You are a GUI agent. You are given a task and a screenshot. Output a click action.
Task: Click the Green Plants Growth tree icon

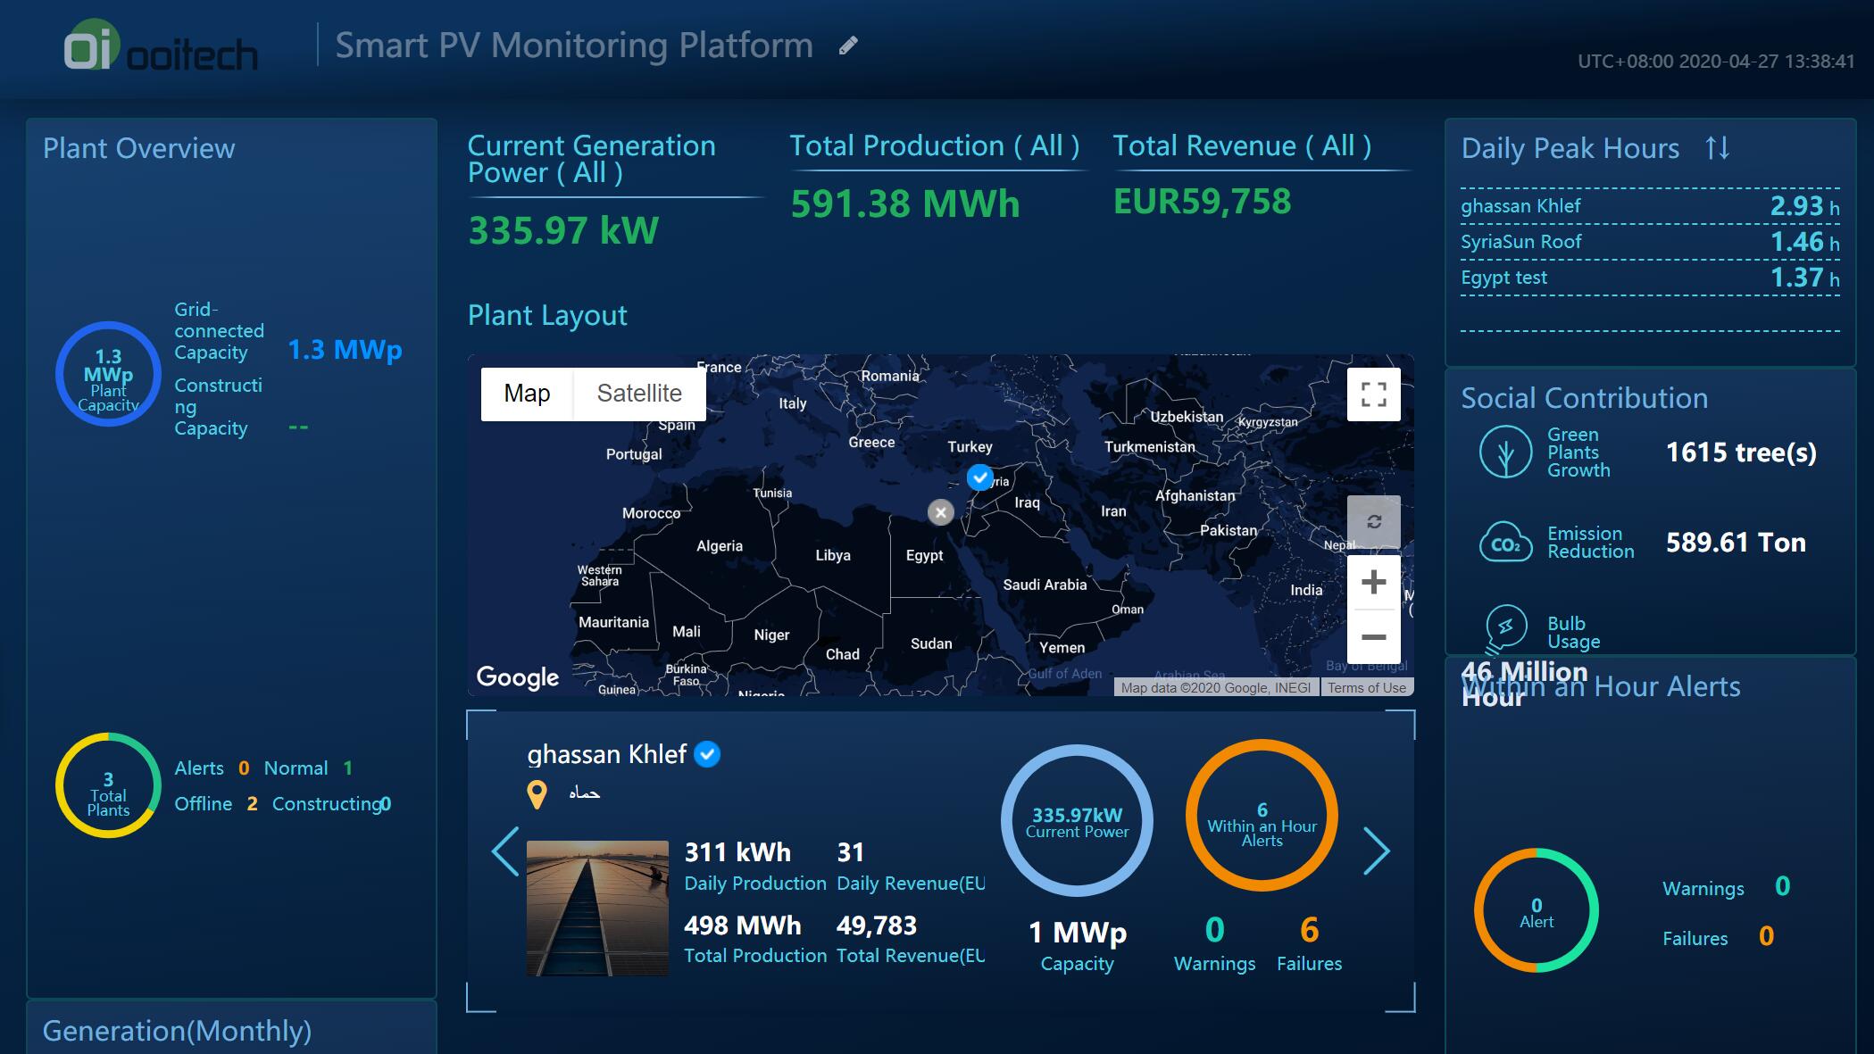(x=1505, y=452)
